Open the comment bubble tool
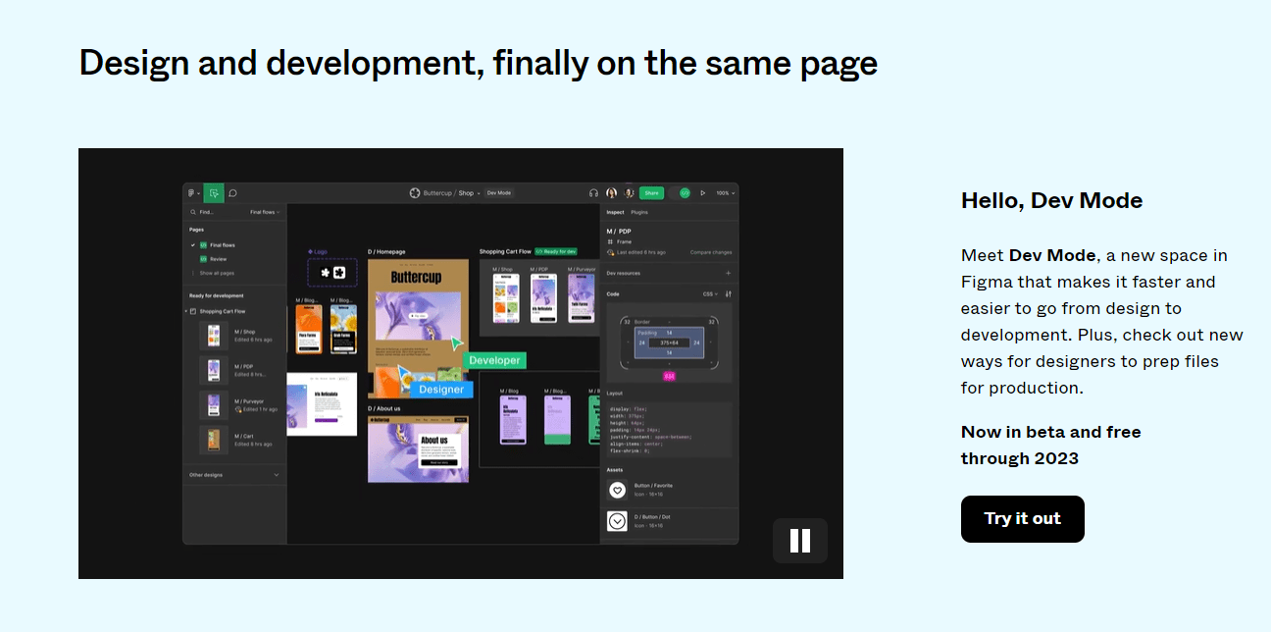This screenshot has width=1271, height=632. (233, 193)
